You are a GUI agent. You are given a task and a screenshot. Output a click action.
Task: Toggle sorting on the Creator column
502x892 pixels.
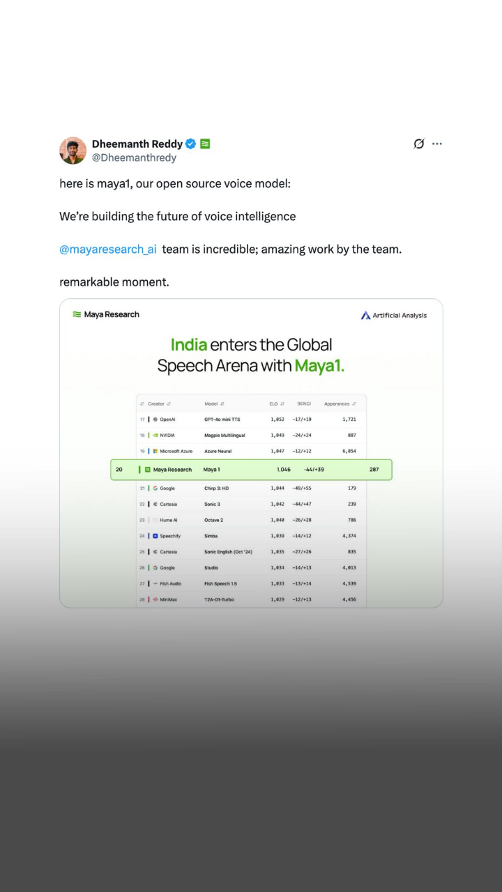coord(167,403)
